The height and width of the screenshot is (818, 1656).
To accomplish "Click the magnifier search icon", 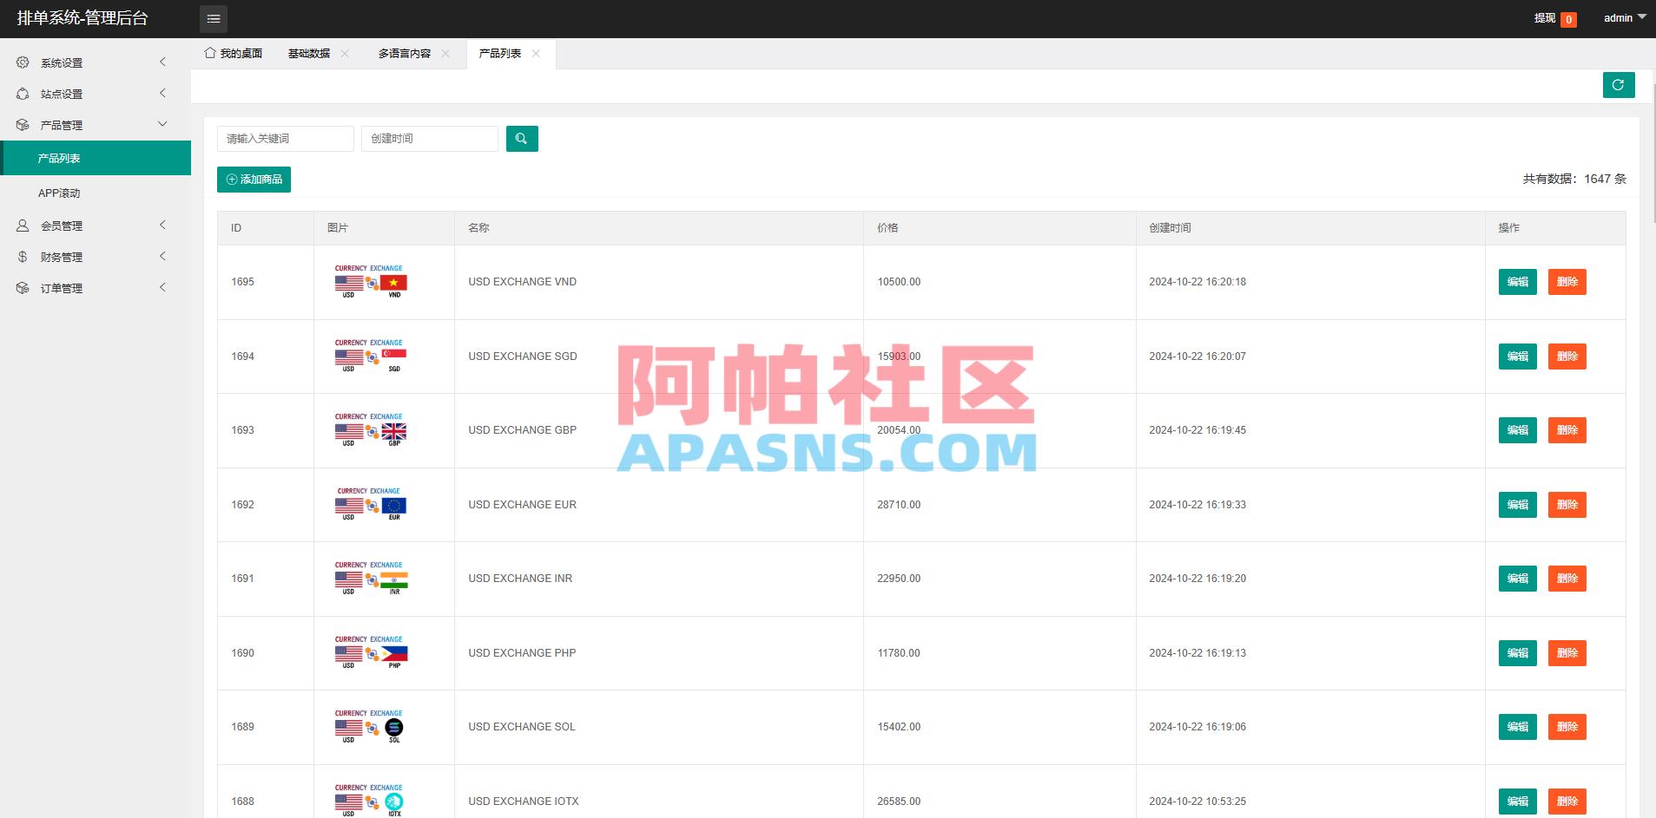I will 522,138.
